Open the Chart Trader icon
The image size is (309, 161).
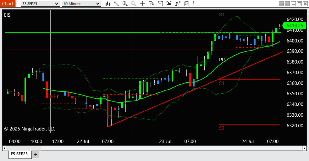(x=160, y=4)
